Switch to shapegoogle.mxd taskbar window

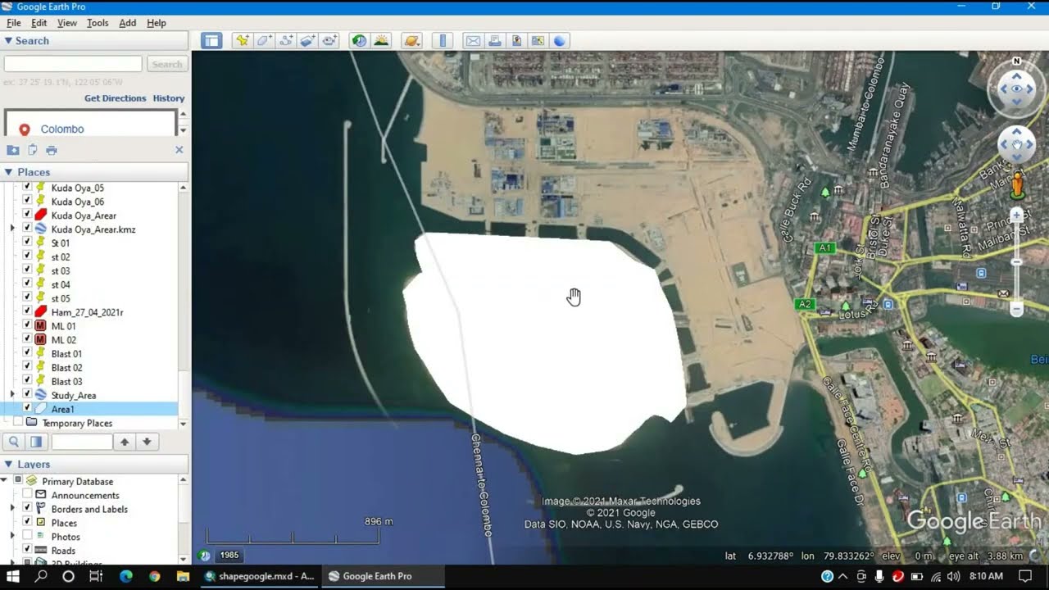pyautogui.click(x=260, y=576)
